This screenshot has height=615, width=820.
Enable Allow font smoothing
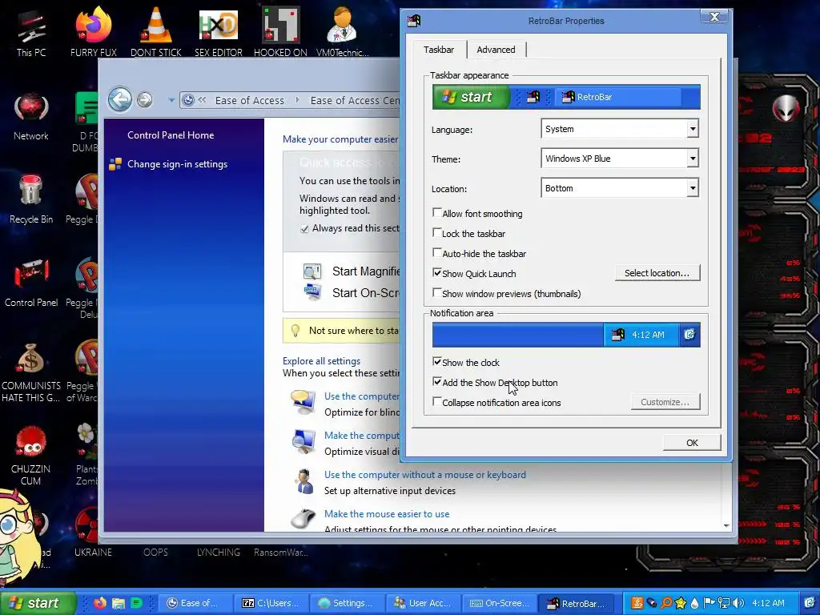click(x=437, y=213)
